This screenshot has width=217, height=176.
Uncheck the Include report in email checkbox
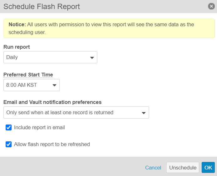click(9, 127)
